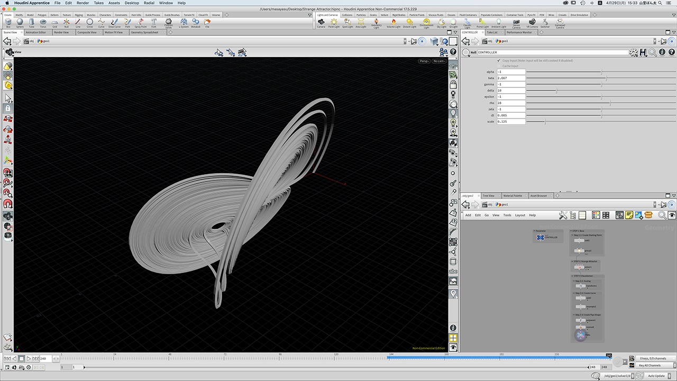Collapse the Parameter network box
Image resolution: width=677 pixels, height=381 pixels.
click(x=534, y=231)
